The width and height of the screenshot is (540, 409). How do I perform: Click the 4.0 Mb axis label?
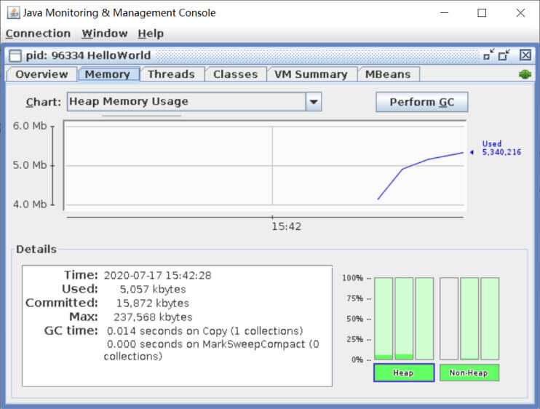pos(30,204)
